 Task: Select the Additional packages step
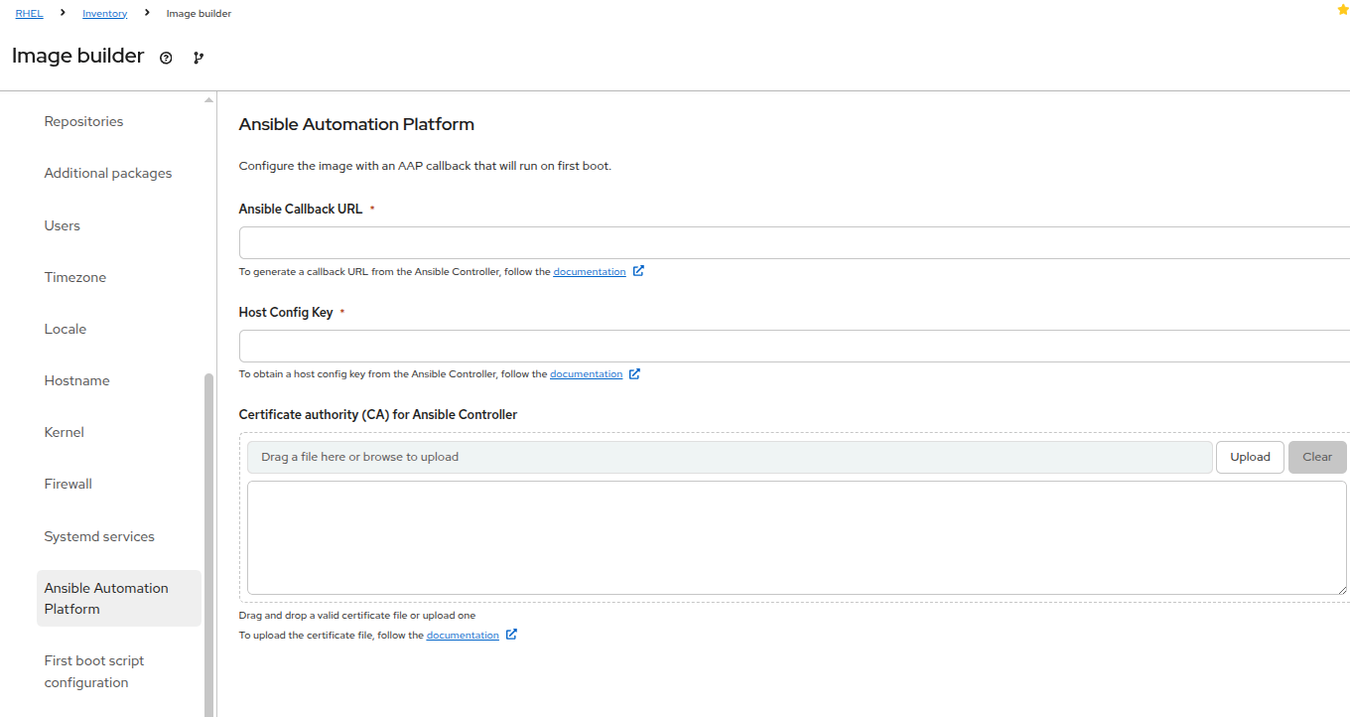pyautogui.click(x=107, y=173)
